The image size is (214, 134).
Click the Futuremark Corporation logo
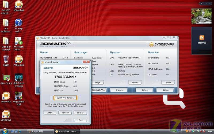click(x=162, y=44)
